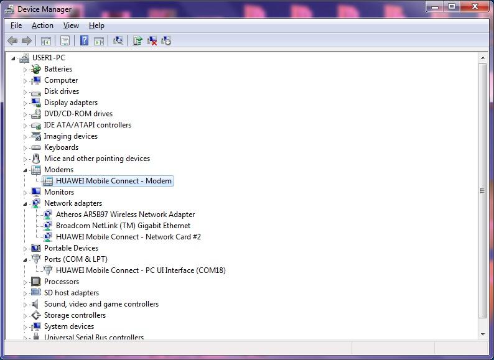The width and height of the screenshot is (494, 360).
Task: Click the Uninstall device red X icon
Action: point(152,41)
